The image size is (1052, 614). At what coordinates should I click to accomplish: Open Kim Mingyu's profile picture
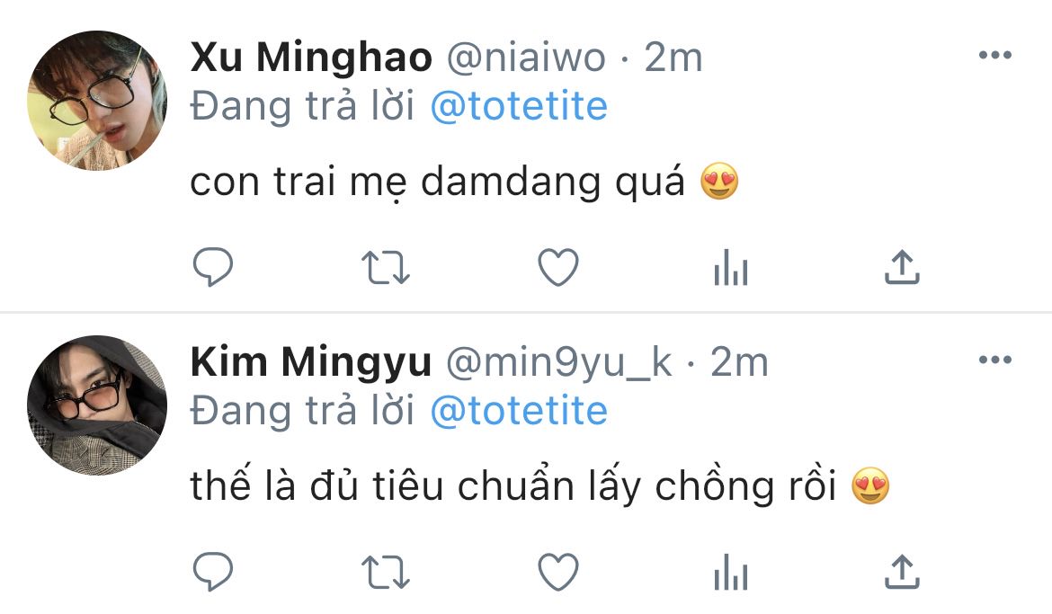(97, 405)
